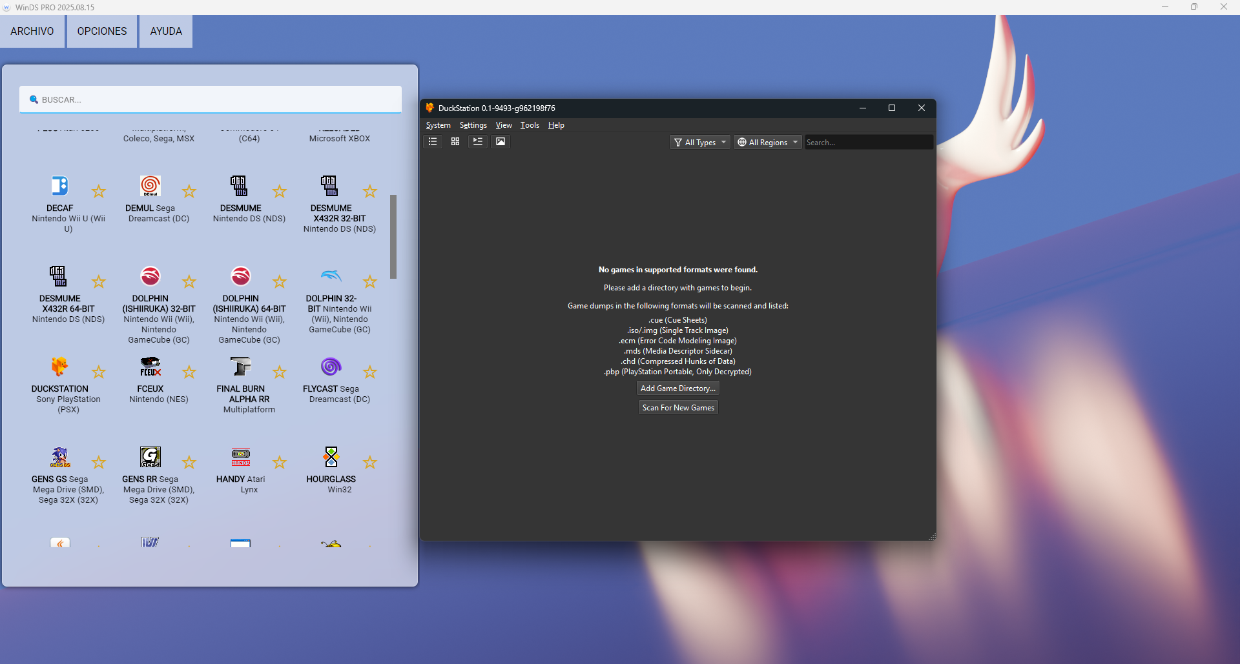The height and width of the screenshot is (664, 1240).
Task: Favorite DEMUL with its star
Action: [x=189, y=191]
